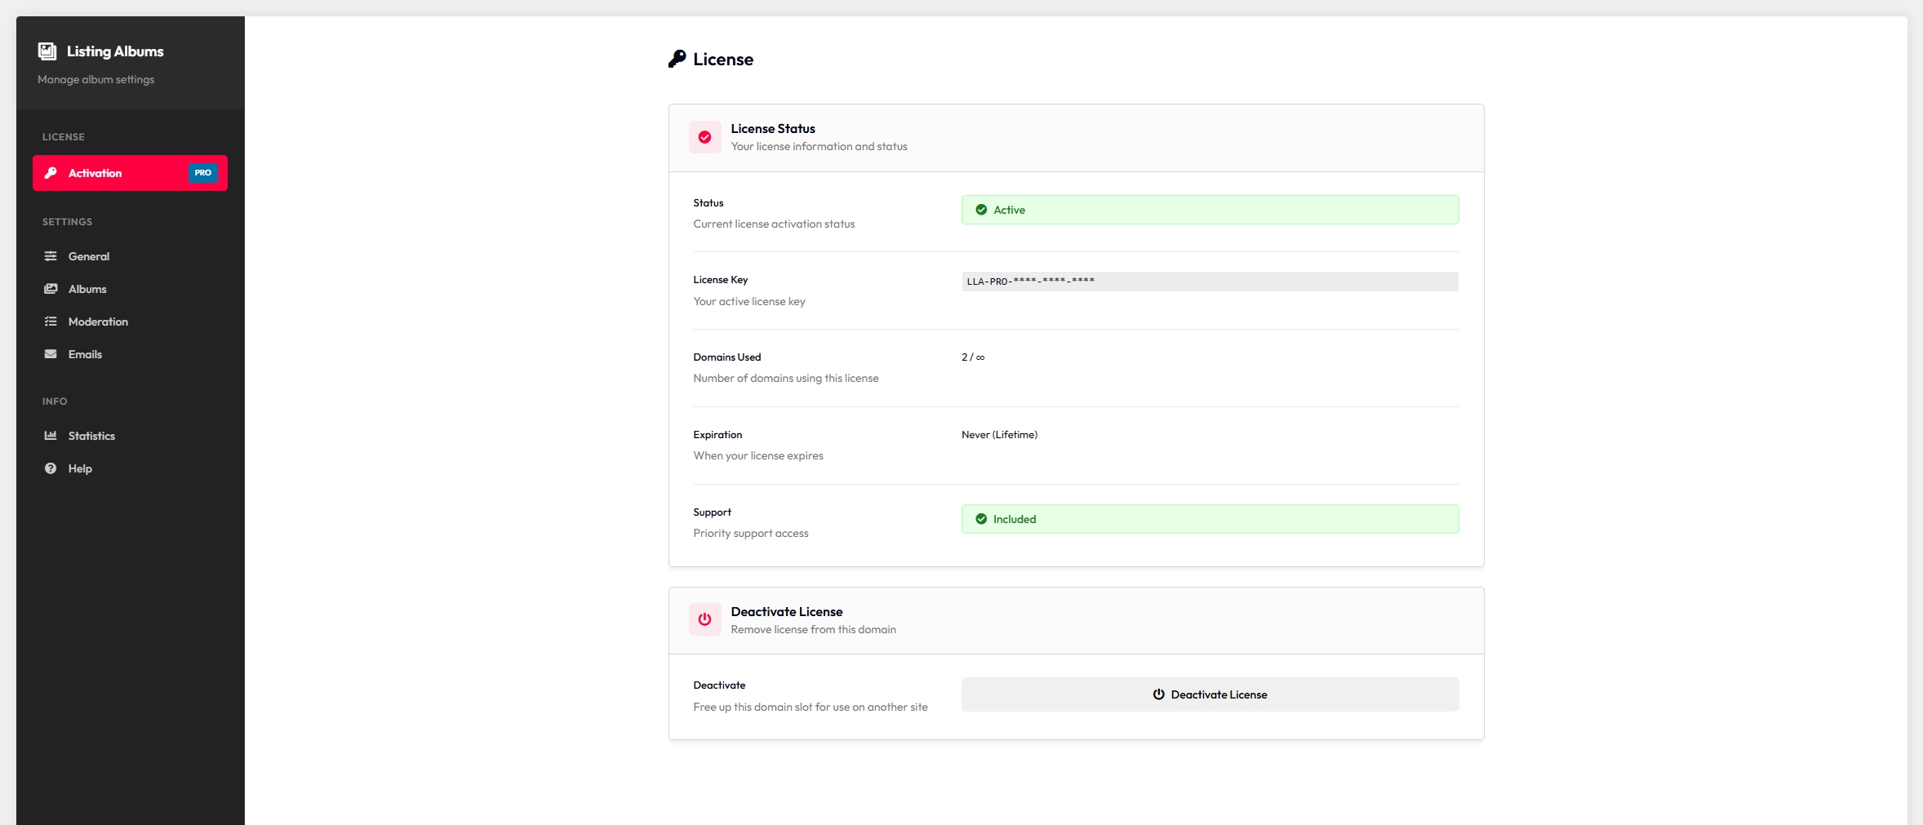
Task: Click the General settings sliders icon
Action: [51, 255]
